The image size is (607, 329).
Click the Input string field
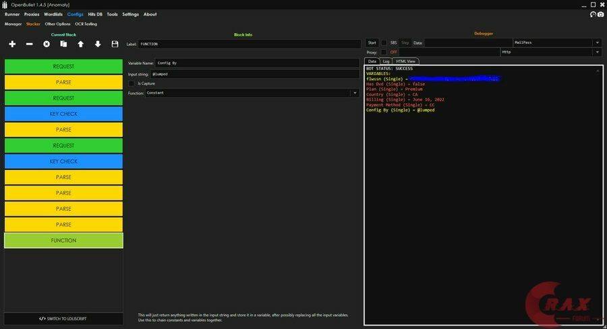(255, 74)
